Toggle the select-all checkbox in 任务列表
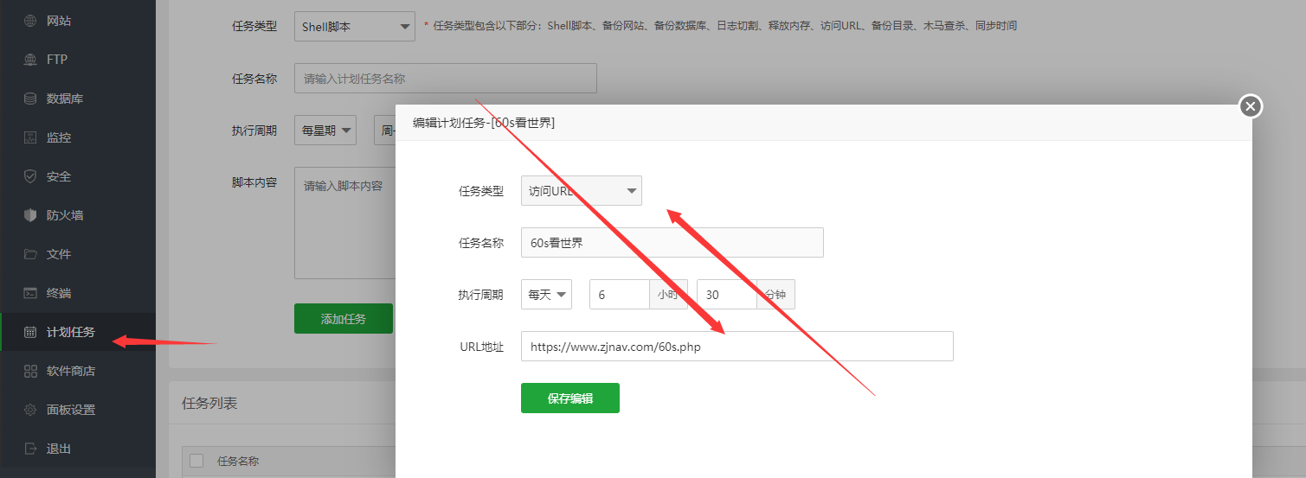The height and width of the screenshot is (478, 1306). tap(196, 461)
